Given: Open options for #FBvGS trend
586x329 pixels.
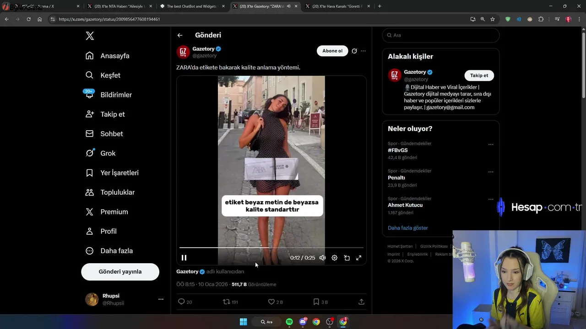Looking at the screenshot, I should pyautogui.click(x=491, y=144).
